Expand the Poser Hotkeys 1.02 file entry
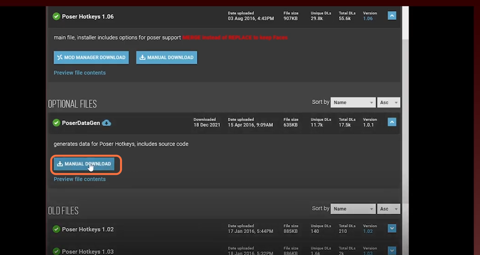This screenshot has width=480, height=255. pos(392,228)
